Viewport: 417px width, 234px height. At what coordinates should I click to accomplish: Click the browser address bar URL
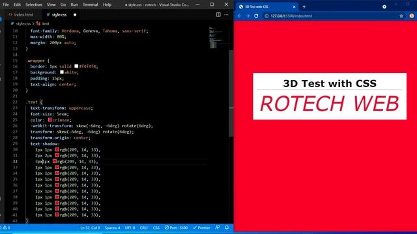coord(291,16)
